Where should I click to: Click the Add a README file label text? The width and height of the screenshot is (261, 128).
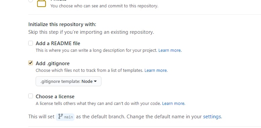58,43
